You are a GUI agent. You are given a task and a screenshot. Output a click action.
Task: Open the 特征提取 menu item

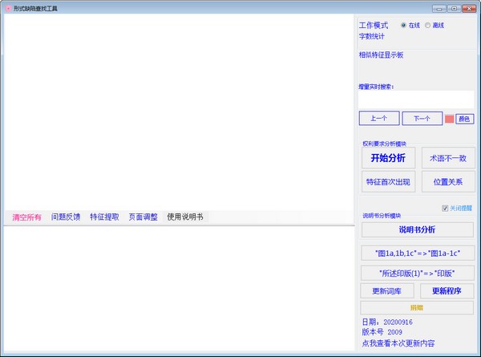click(104, 217)
